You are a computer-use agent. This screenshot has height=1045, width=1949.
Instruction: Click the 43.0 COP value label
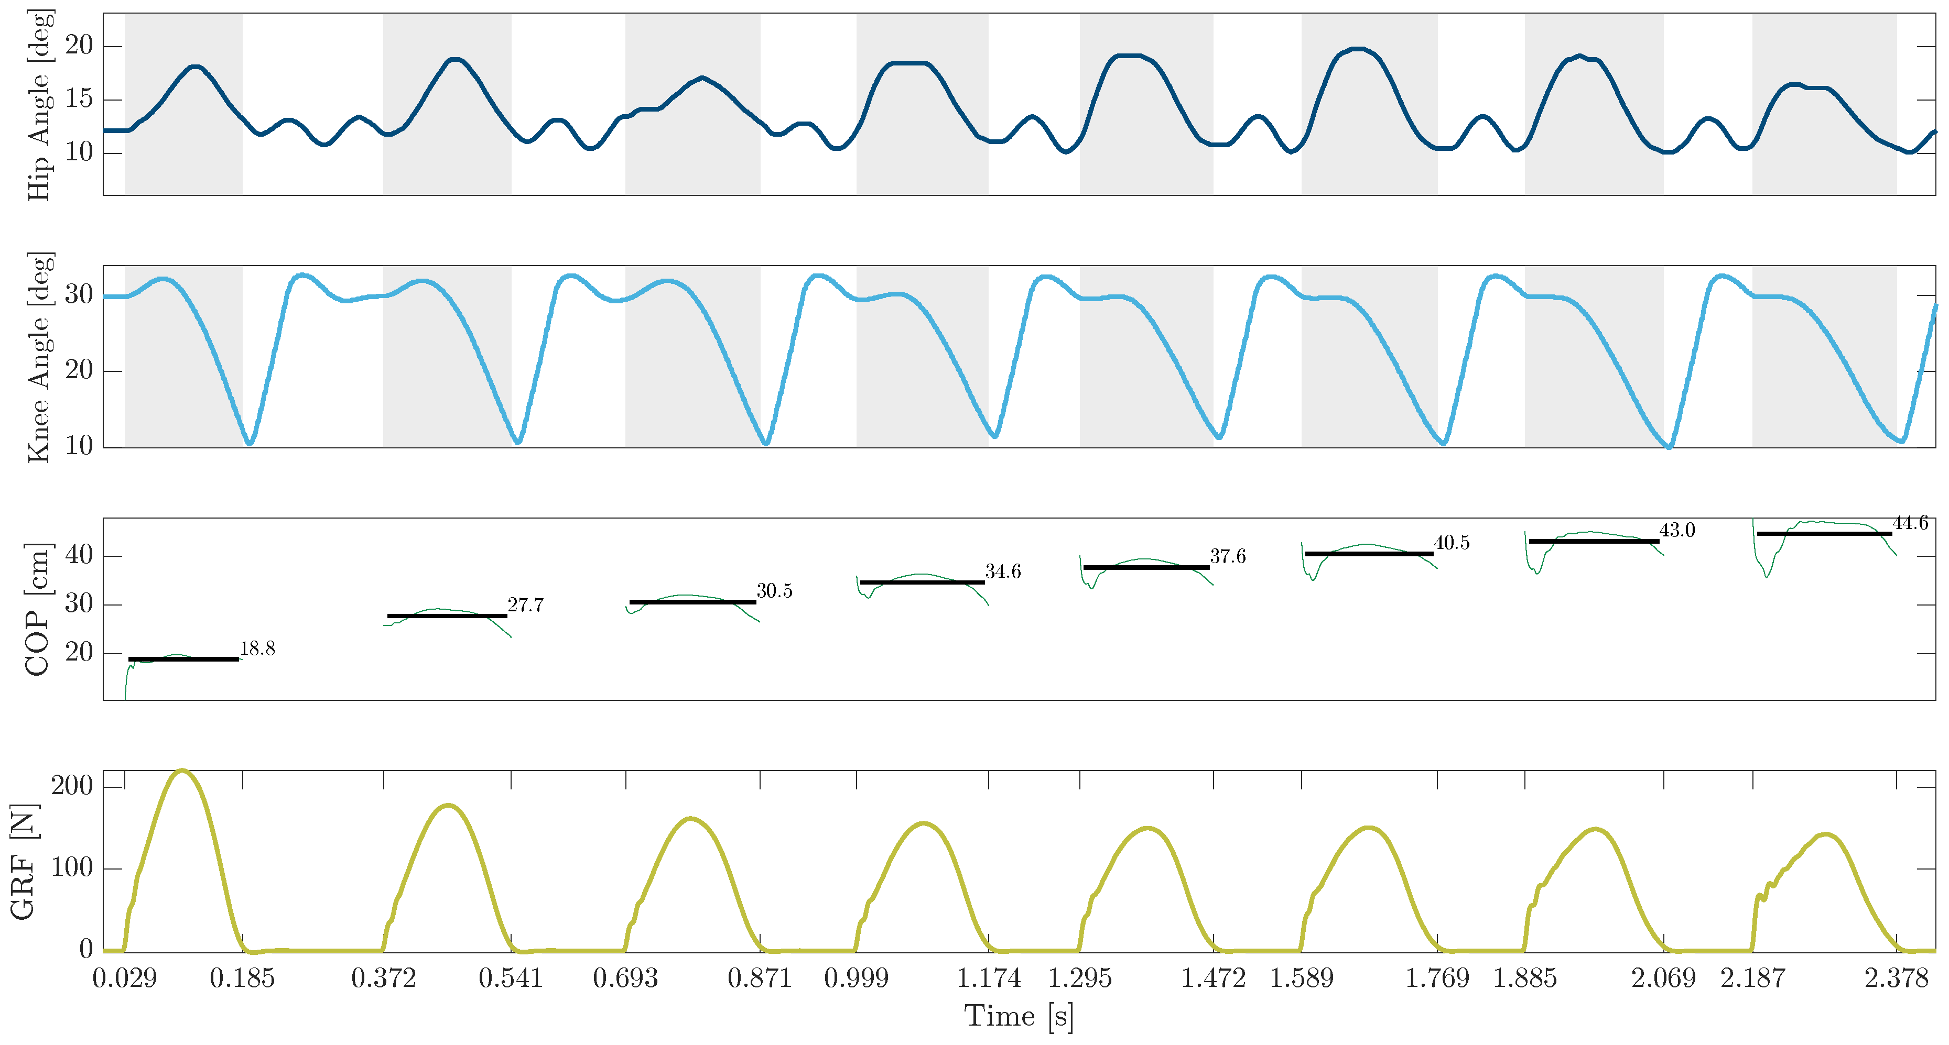[x=1676, y=530]
